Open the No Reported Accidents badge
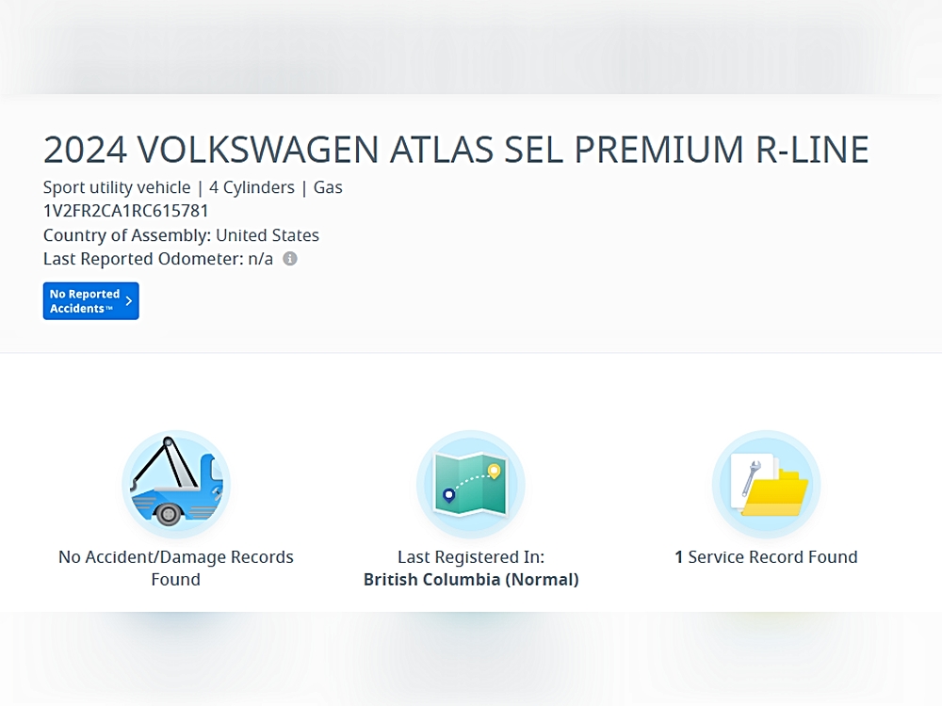 click(90, 301)
